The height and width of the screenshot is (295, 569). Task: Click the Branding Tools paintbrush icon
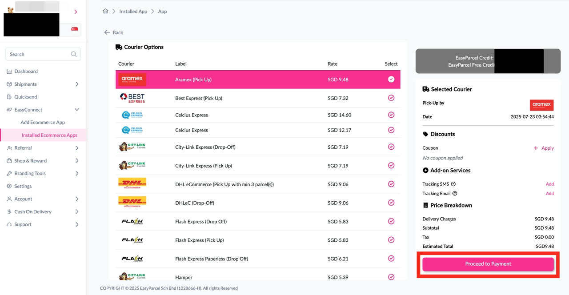[x=9, y=173]
